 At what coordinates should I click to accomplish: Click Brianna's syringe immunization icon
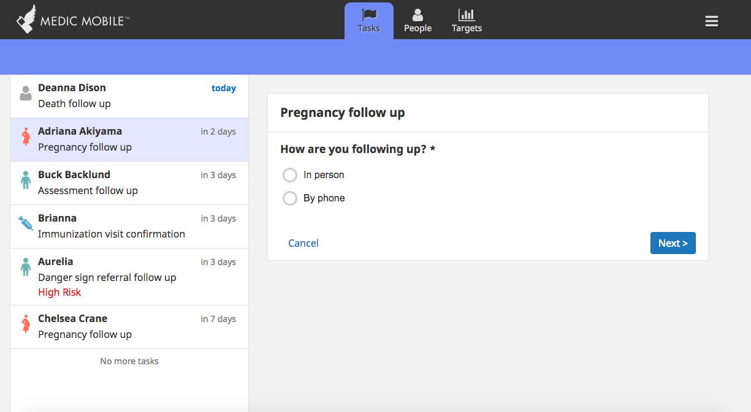26,223
